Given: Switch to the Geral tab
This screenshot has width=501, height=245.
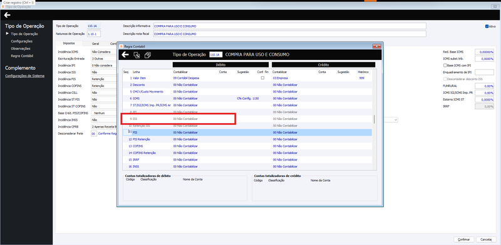Looking at the screenshot, I should click(x=95, y=44).
